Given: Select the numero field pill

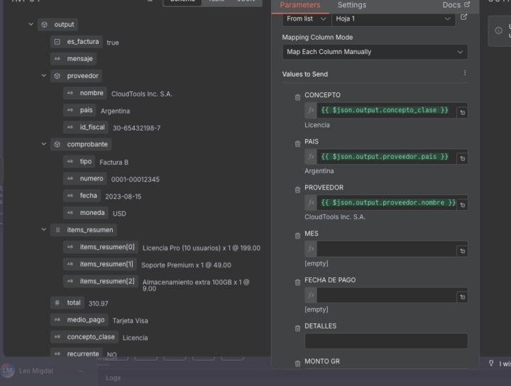Looking at the screenshot, I should pos(84,179).
